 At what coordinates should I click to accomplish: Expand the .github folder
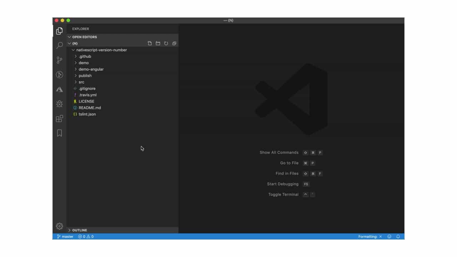coord(122,56)
